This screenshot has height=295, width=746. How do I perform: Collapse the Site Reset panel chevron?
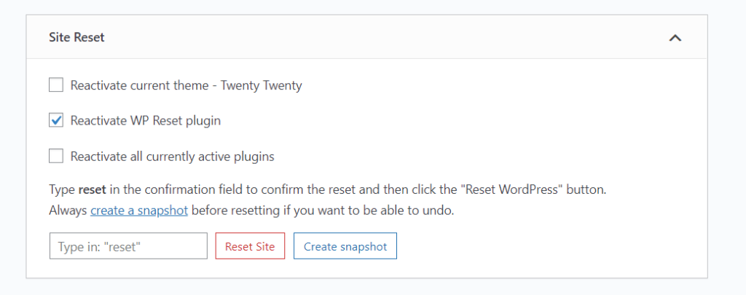(675, 38)
